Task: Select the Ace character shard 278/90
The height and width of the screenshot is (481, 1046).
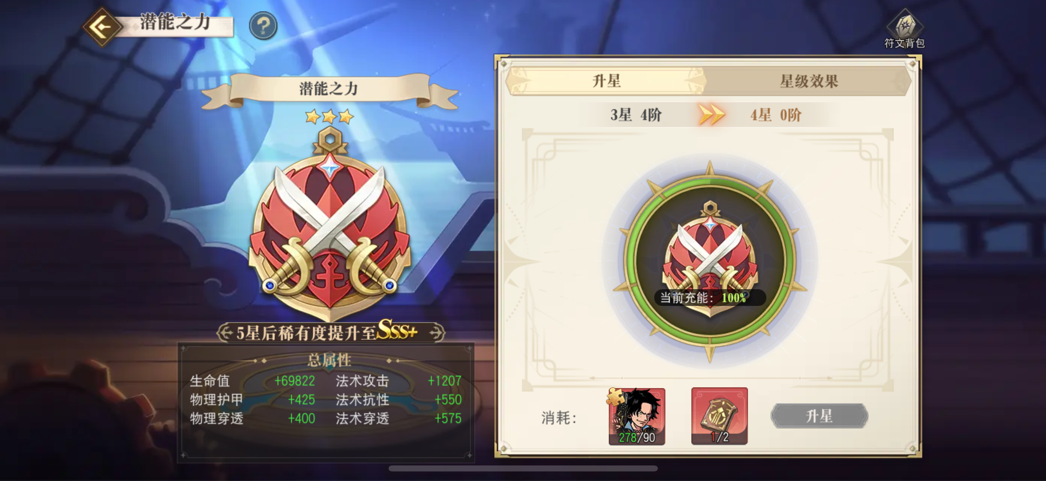Action: coord(637,416)
